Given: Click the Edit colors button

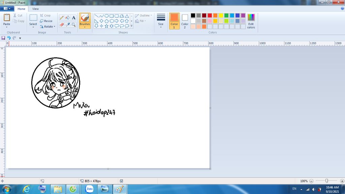Looking at the screenshot, I should pos(251,21).
